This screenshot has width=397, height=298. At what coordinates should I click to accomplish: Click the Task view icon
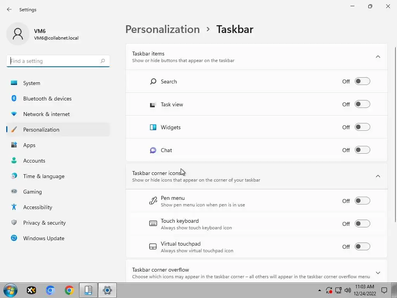point(153,104)
